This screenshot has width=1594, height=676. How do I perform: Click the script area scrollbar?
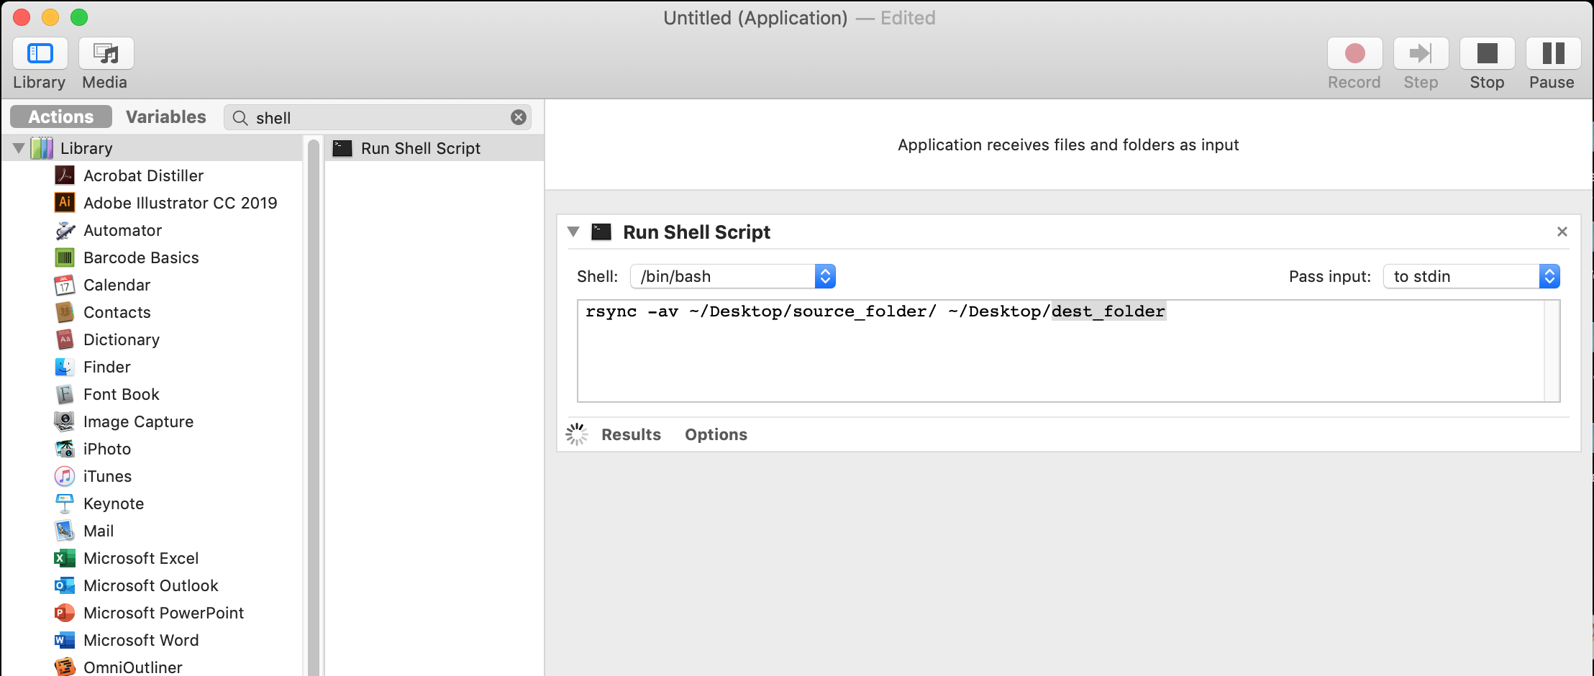pyautogui.click(x=1552, y=351)
